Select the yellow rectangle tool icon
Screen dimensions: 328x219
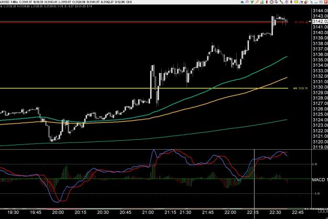pos(296,2)
